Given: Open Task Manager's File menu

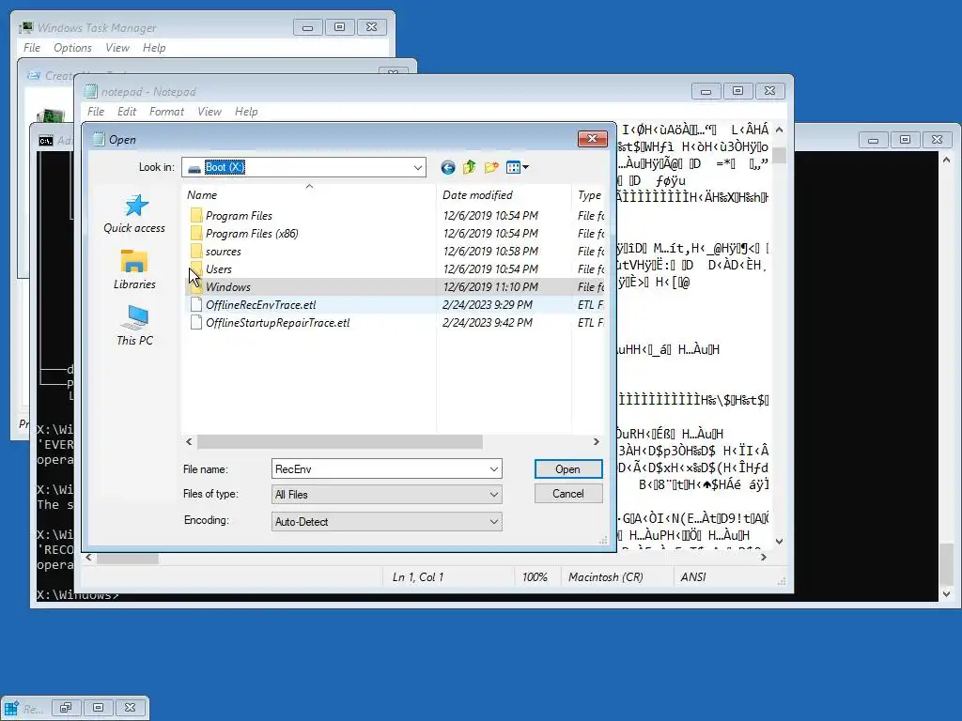Looking at the screenshot, I should click(x=32, y=48).
